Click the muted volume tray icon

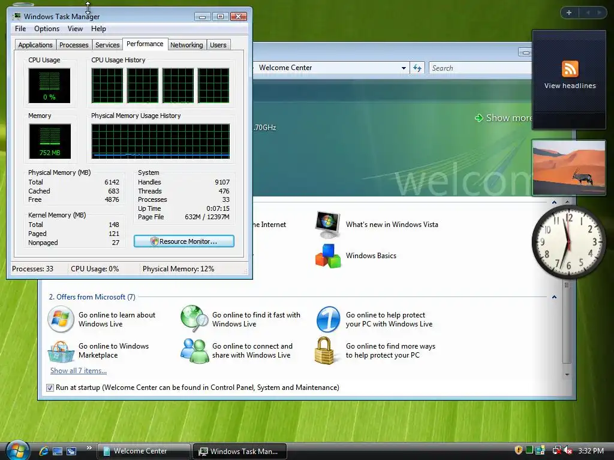click(x=568, y=450)
